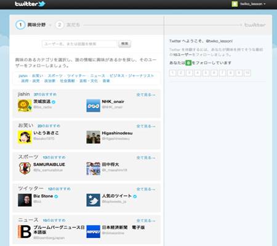View all in ニュース section
This screenshot has height=246, width=277.
click(146, 221)
